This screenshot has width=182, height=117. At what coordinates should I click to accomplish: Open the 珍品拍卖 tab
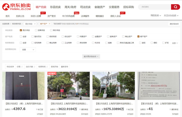[x=55, y=7]
